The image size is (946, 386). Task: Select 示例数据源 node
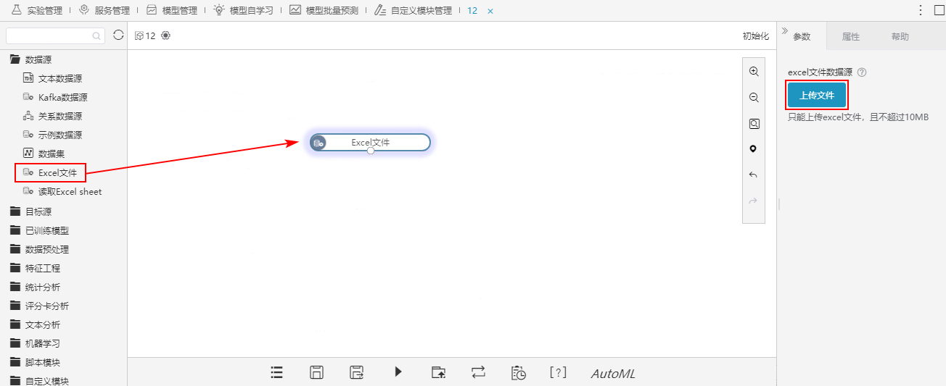click(54, 135)
